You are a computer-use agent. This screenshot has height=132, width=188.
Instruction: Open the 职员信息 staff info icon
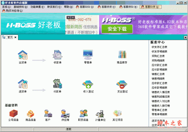84,113
